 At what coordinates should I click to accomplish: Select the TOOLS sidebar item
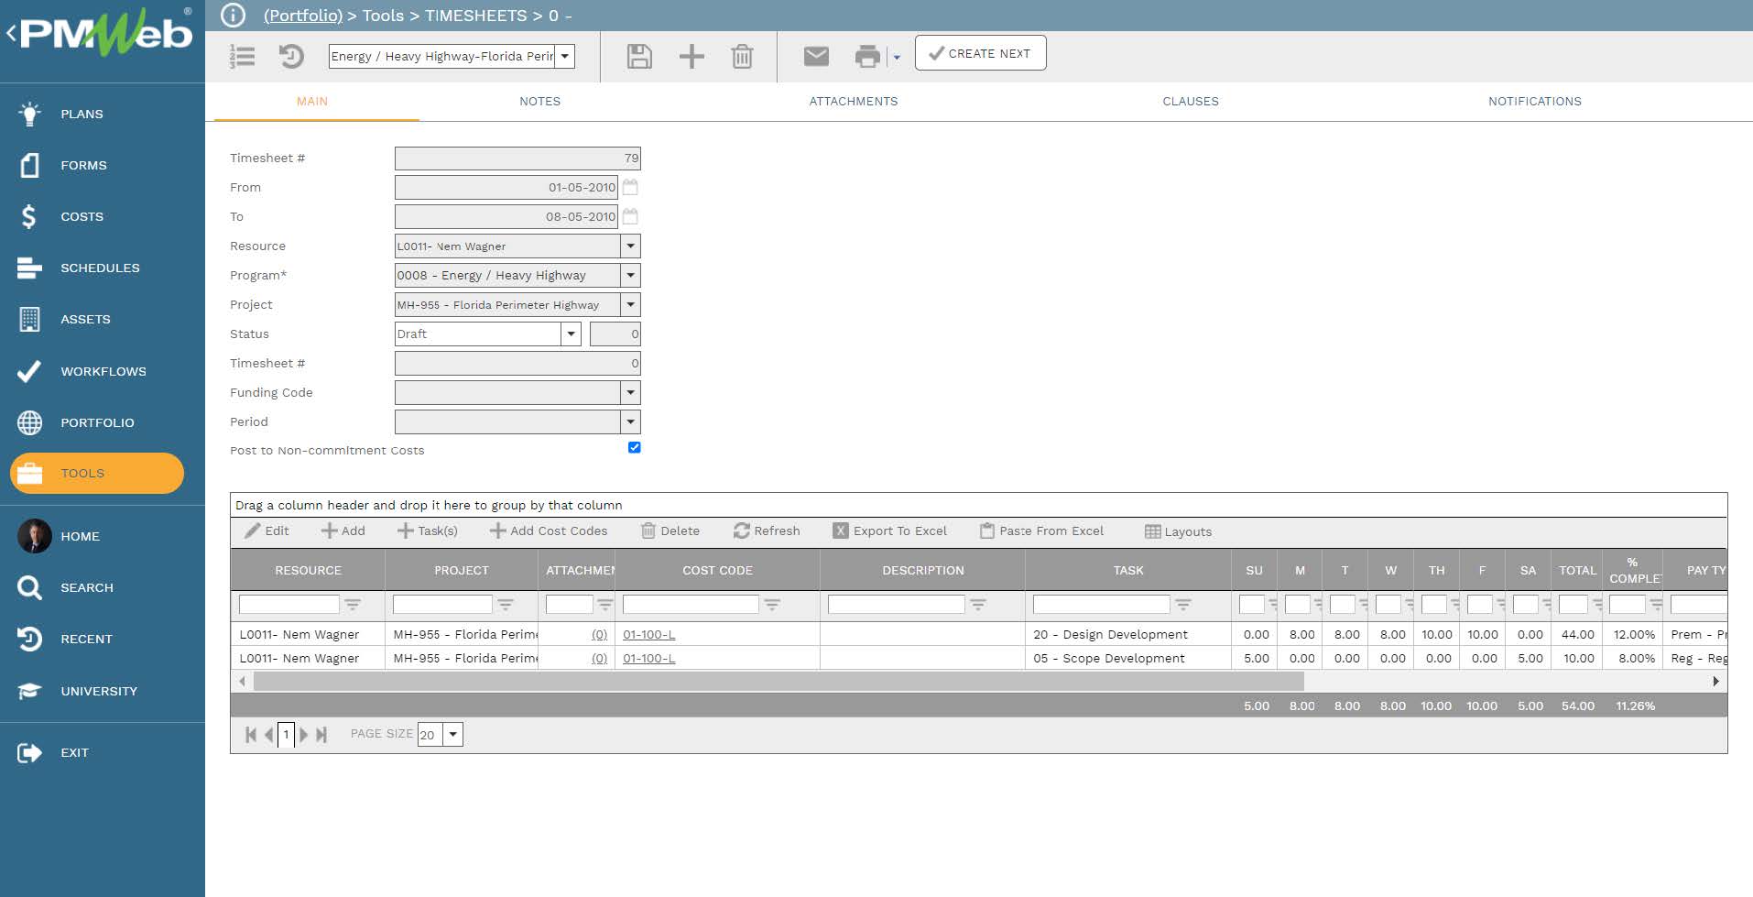pyautogui.click(x=97, y=473)
